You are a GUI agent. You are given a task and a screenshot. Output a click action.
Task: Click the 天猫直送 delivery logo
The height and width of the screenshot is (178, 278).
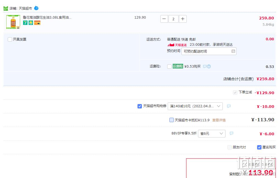click(177, 45)
